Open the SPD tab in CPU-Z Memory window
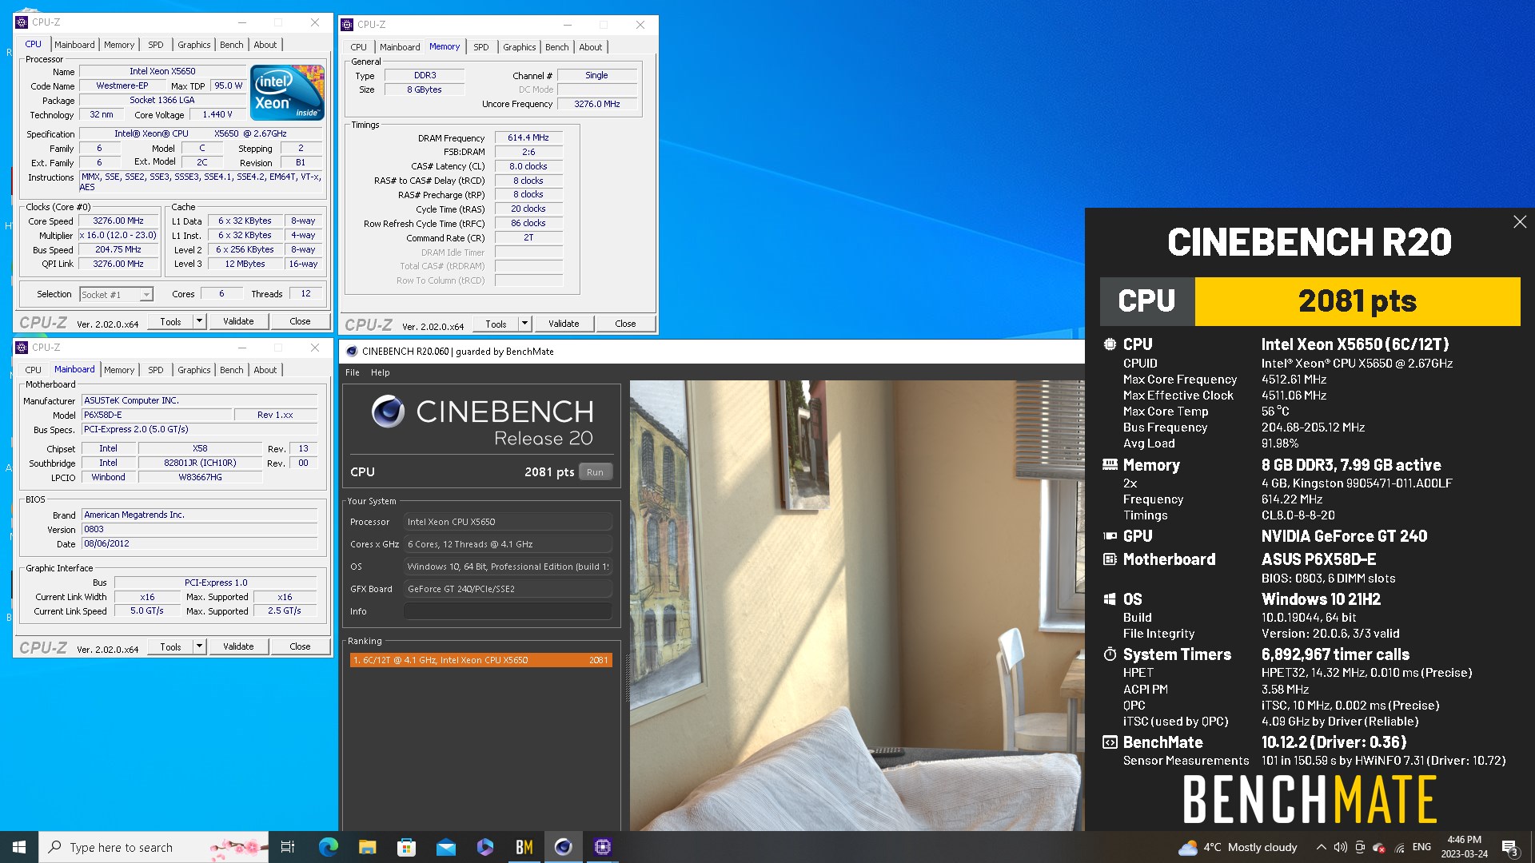This screenshot has width=1535, height=863. coord(480,47)
